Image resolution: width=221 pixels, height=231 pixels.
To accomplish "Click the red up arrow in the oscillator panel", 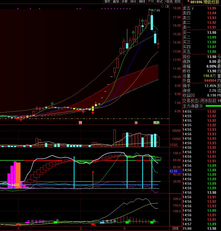I will click(x=93, y=172).
